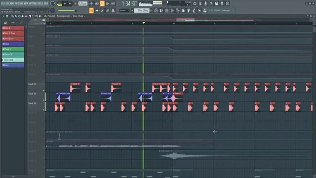Open the tempo tapper icon
This screenshot has height=178, width=316.
[194, 10]
